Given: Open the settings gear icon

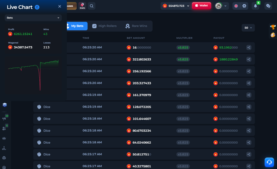Looking at the screenshot, I should point(244,6).
